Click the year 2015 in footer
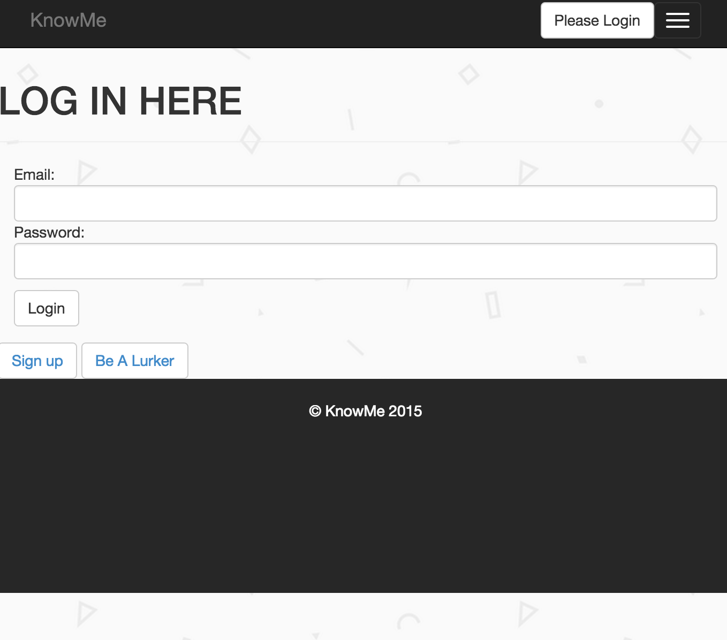 coord(405,411)
